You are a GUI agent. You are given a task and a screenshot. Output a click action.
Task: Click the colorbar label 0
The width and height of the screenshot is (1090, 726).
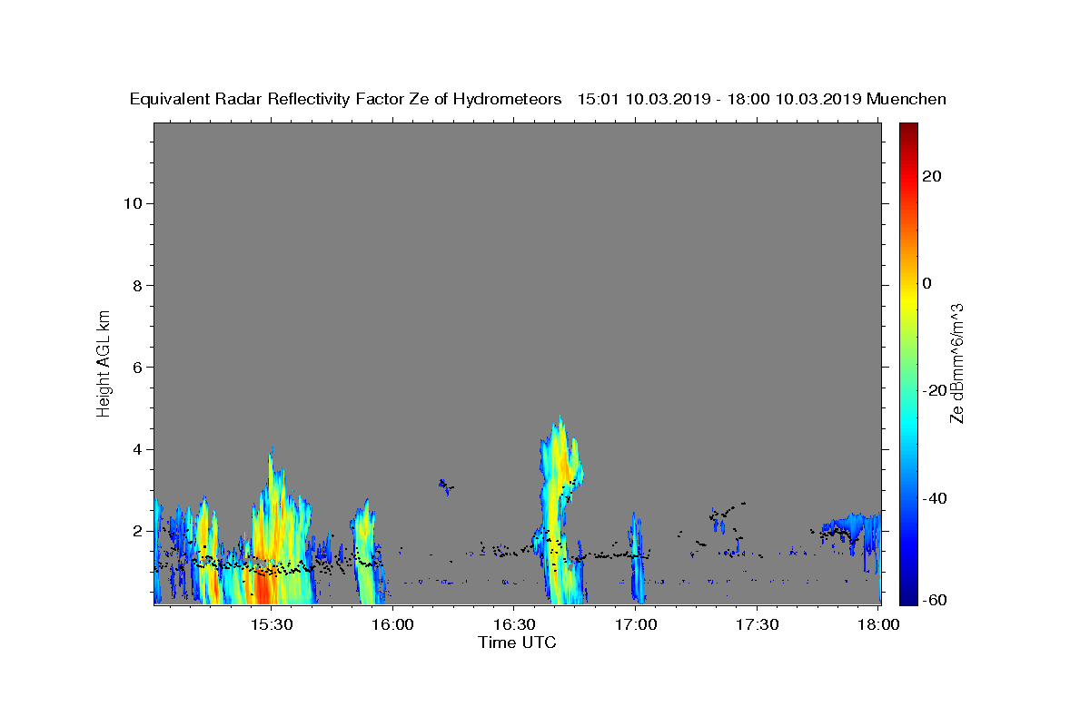point(926,283)
